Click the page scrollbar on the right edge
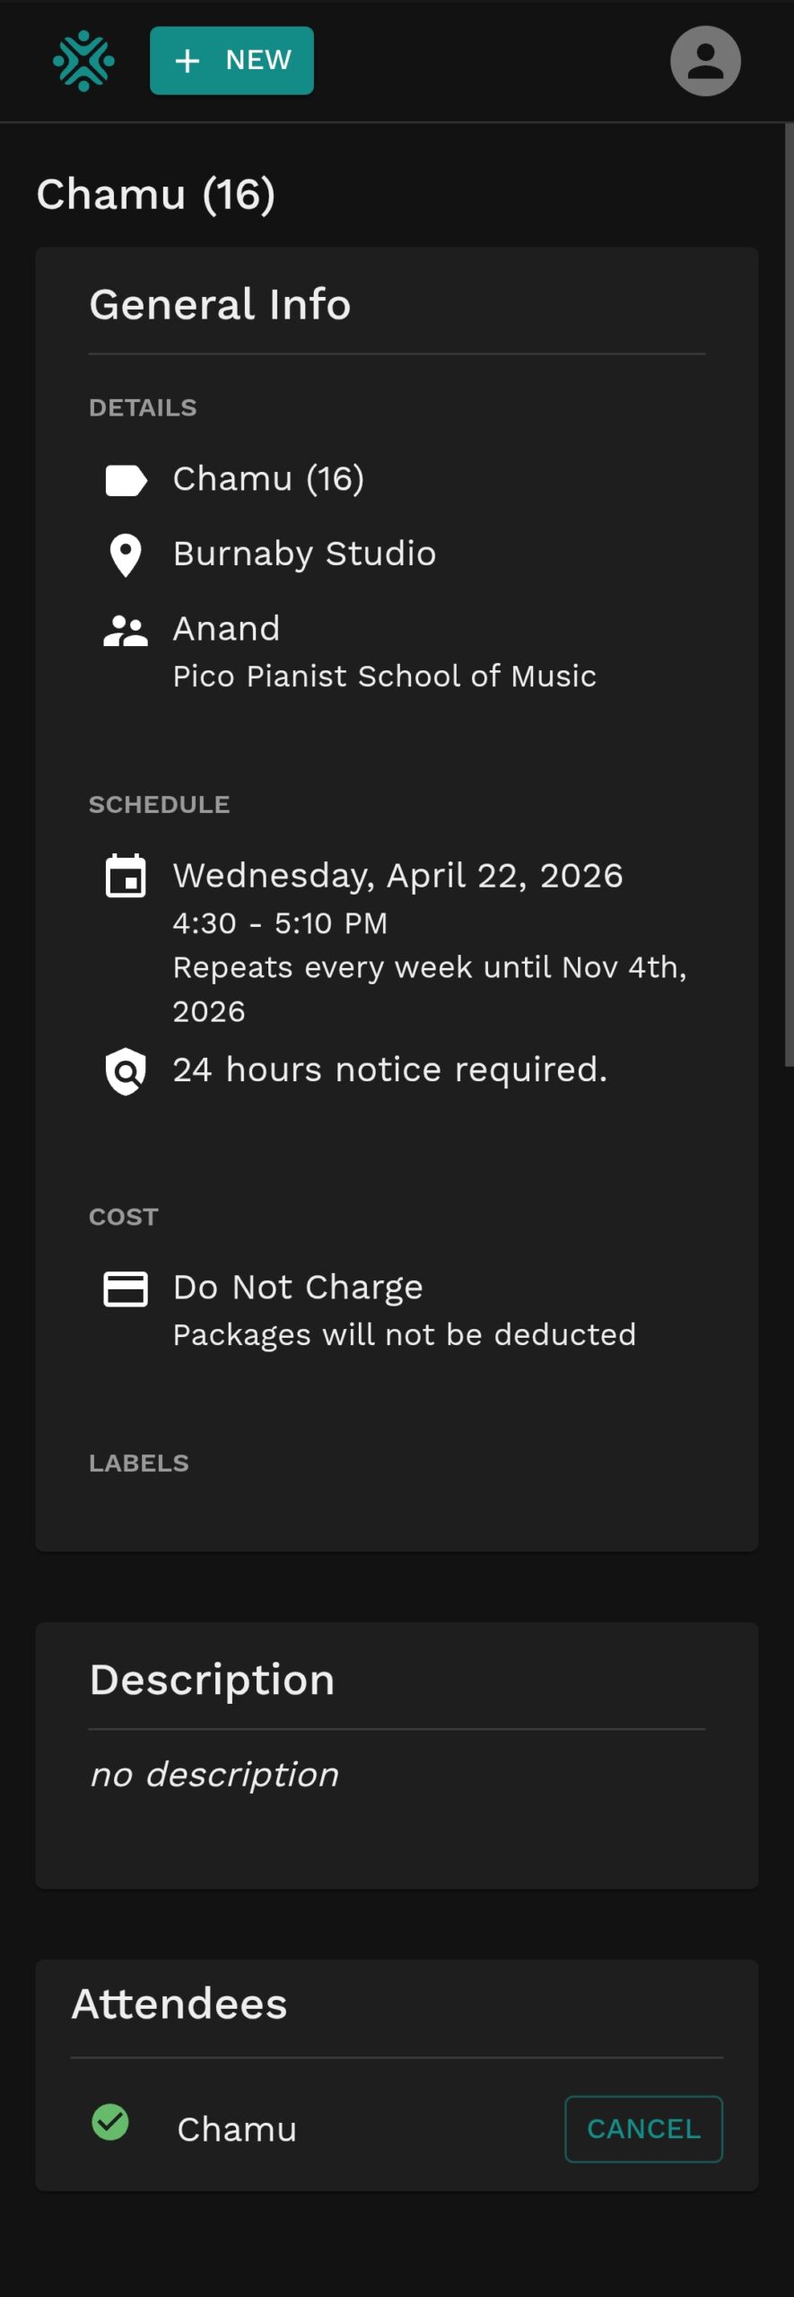 [x=789, y=594]
